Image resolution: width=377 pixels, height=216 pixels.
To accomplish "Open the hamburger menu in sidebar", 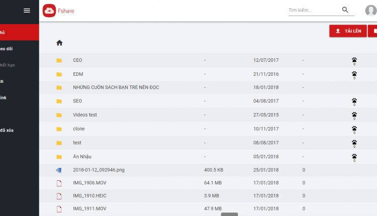I will [x=27, y=11].
